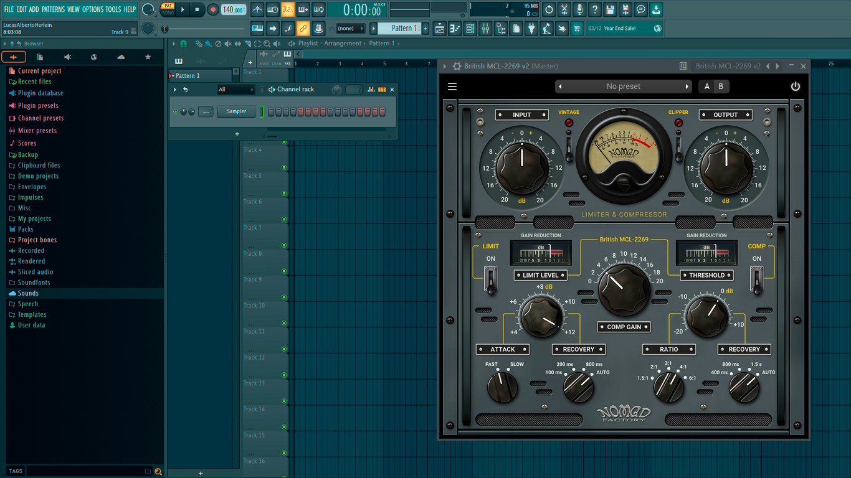The image size is (851, 478).
Task: Expand the Channel rack menu arrow
Action: coord(175,90)
